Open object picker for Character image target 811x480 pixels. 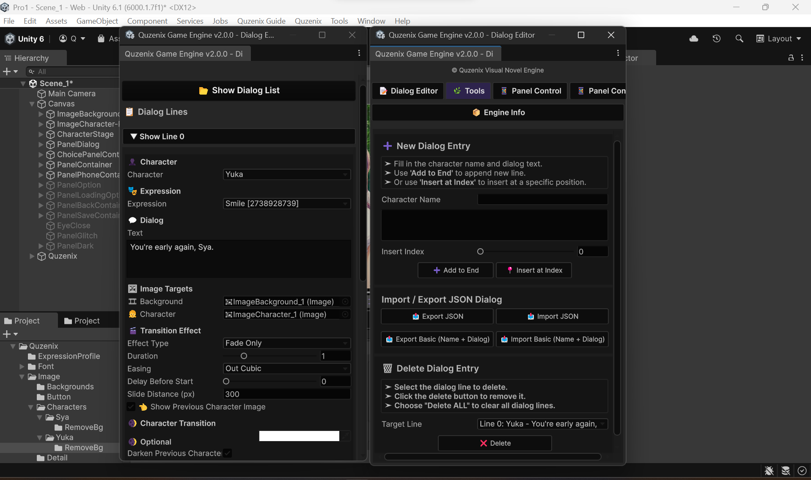point(345,314)
